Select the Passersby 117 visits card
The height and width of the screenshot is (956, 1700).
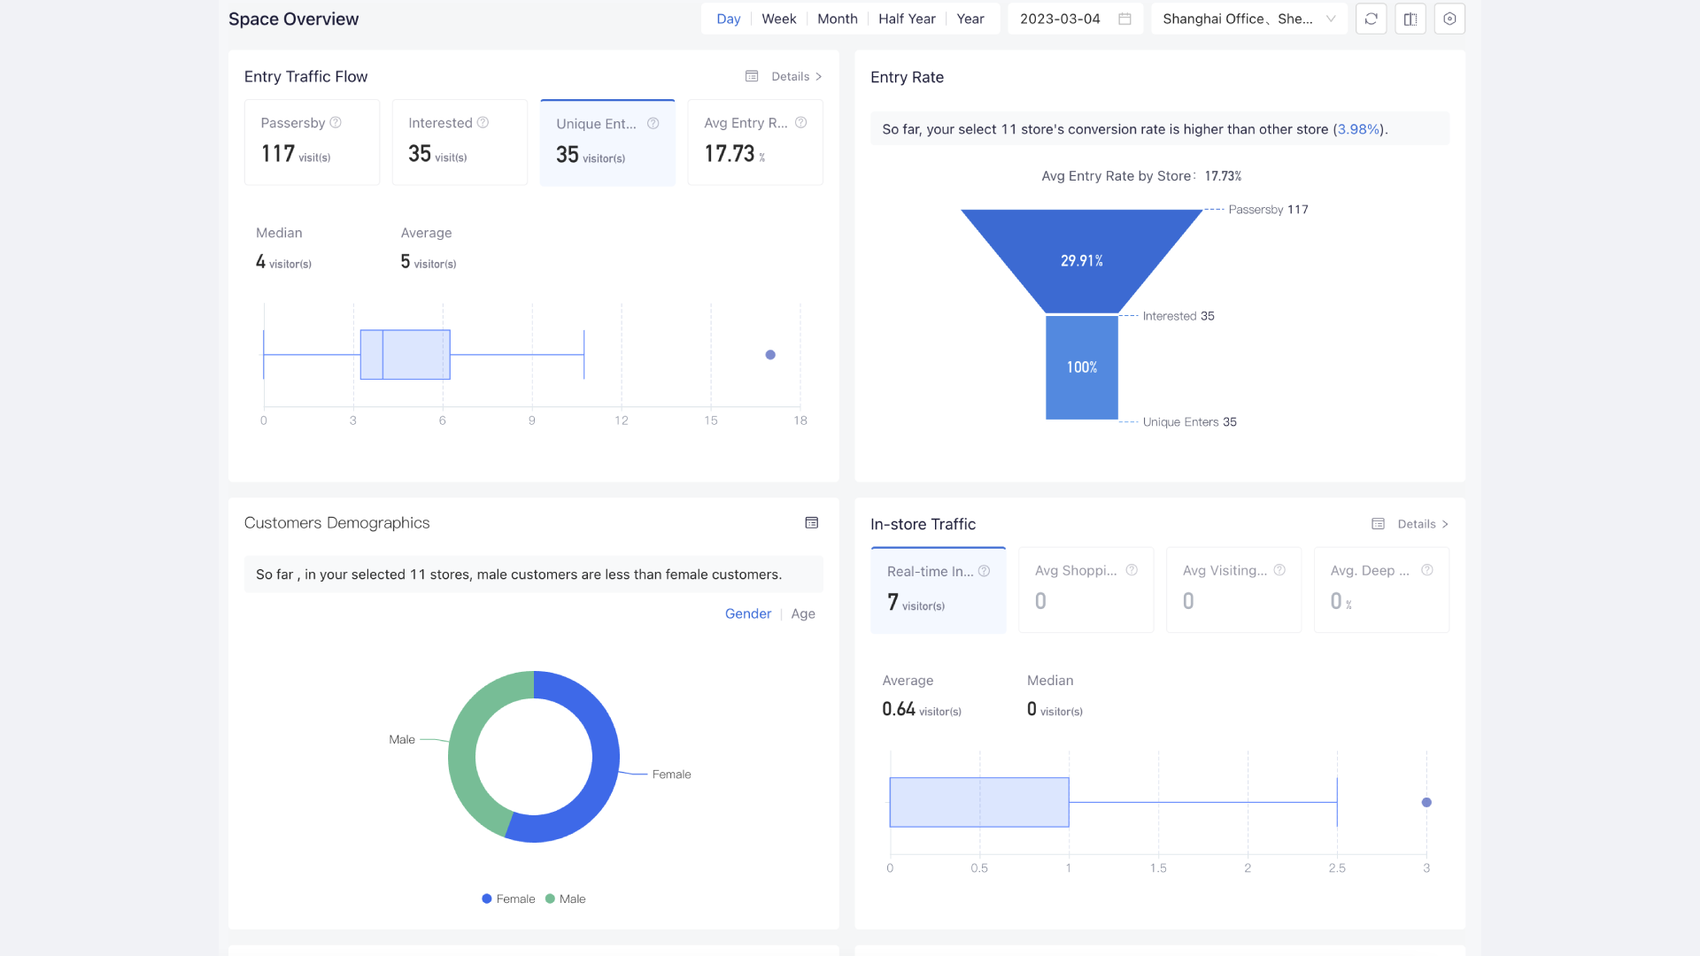pyautogui.click(x=312, y=142)
